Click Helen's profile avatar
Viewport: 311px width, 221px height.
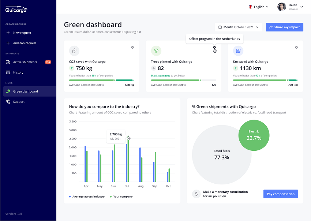click(281, 7)
